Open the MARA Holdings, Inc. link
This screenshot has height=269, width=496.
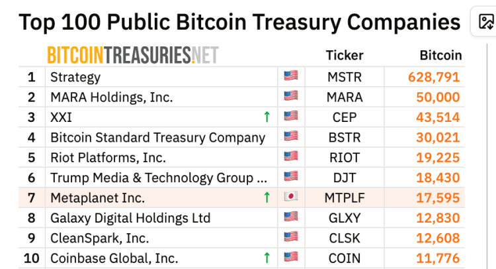point(111,97)
